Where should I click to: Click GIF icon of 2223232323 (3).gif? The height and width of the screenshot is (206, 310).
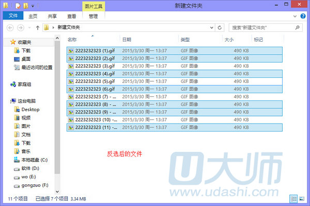point(71,66)
